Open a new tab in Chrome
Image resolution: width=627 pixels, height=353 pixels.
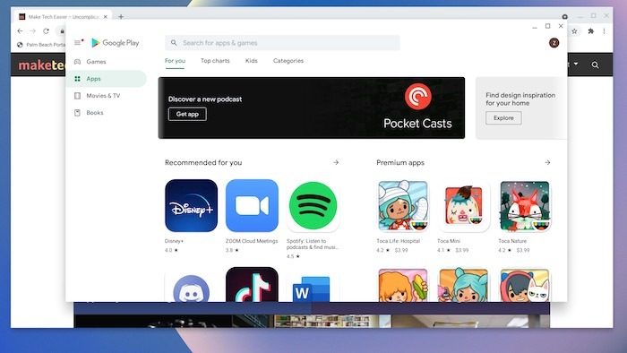pyautogui.click(x=121, y=17)
